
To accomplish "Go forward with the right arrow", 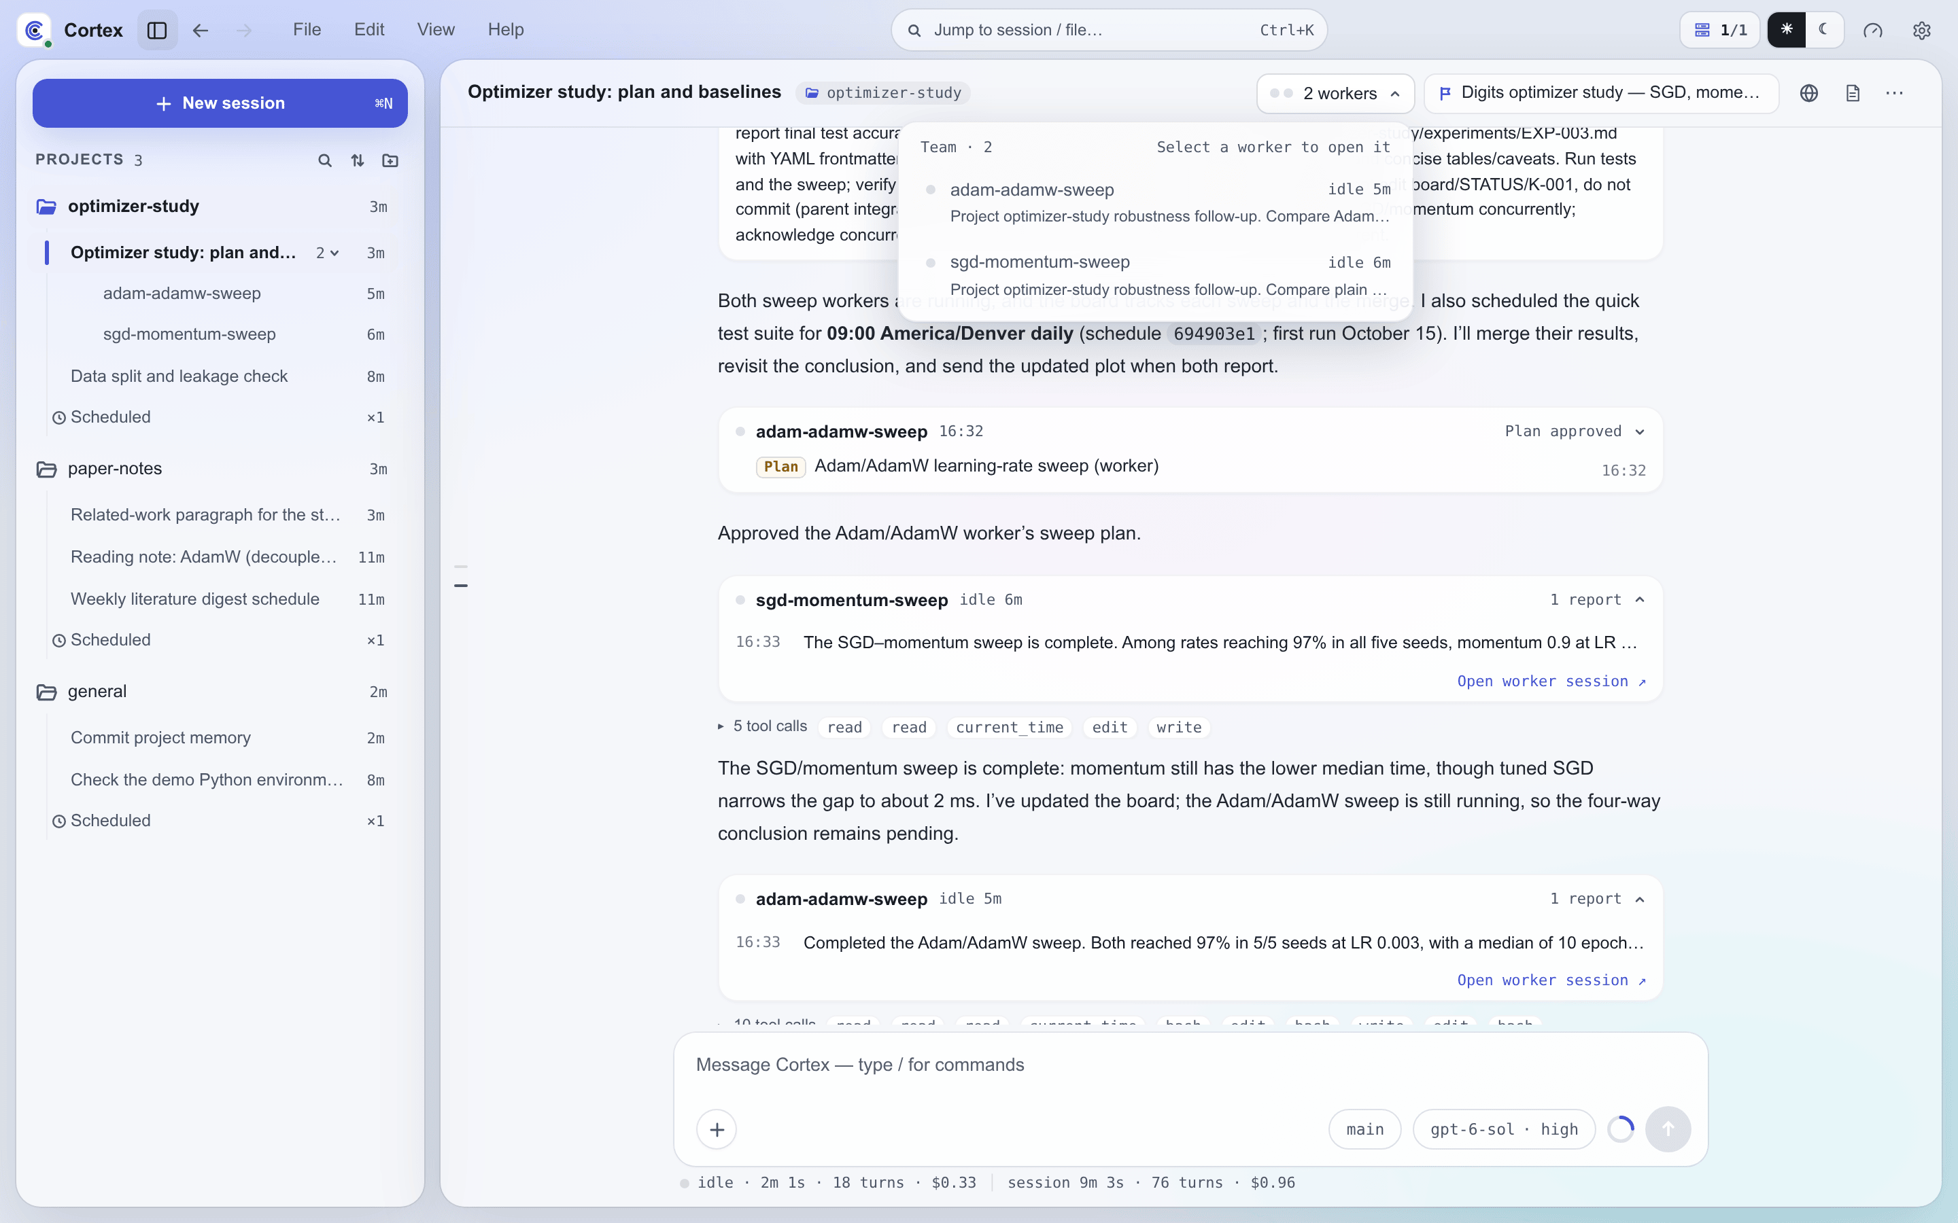I will click(x=243, y=30).
